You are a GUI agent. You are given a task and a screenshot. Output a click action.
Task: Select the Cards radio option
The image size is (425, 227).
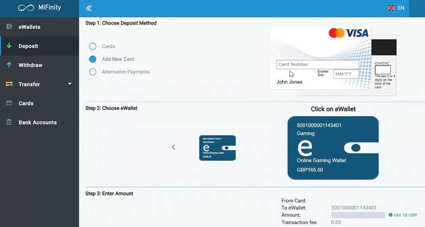[x=93, y=46]
